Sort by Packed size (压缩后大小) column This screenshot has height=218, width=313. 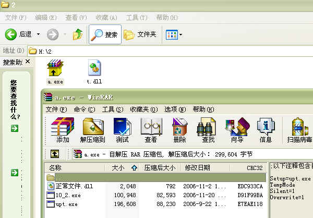(x=160, y=168)
